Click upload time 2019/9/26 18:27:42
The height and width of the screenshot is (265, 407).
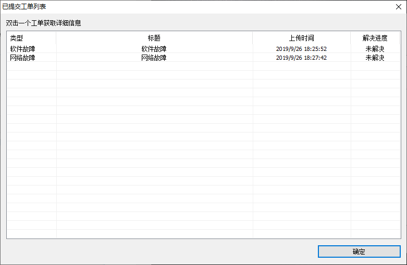point(301,58)
